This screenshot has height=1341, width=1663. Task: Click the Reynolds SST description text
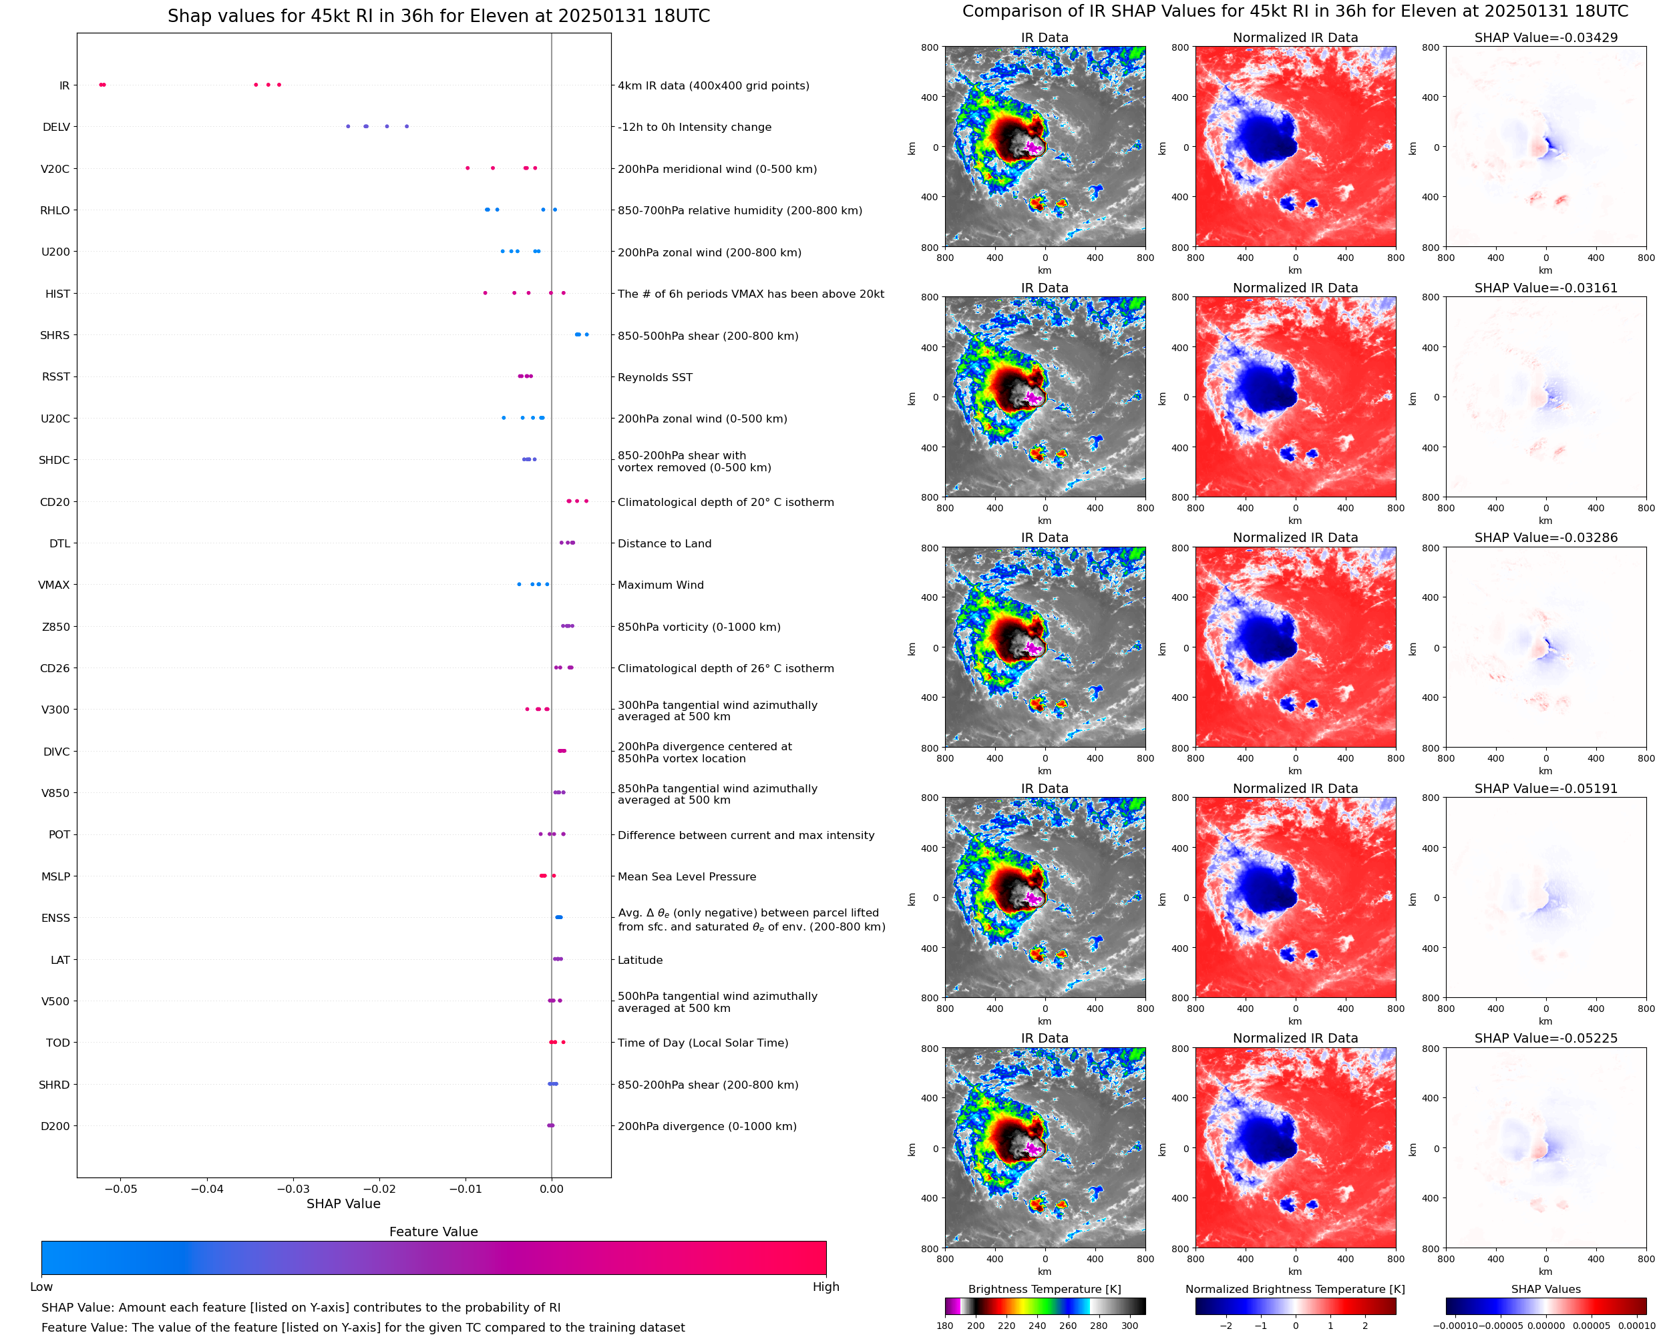655,378
